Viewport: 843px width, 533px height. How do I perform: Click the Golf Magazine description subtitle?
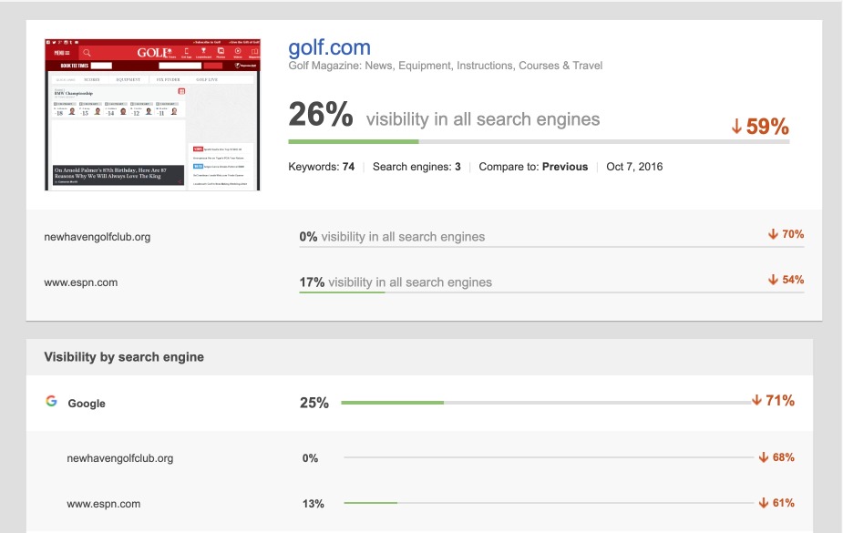point(445,66)
